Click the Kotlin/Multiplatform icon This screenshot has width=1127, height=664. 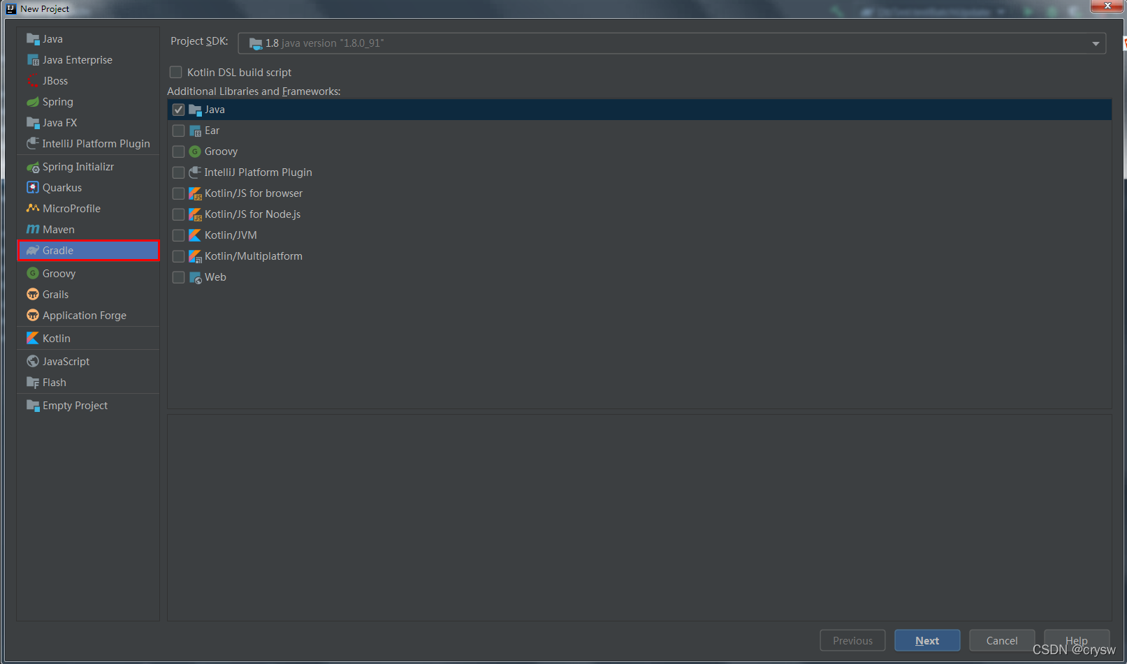point(195,256)
